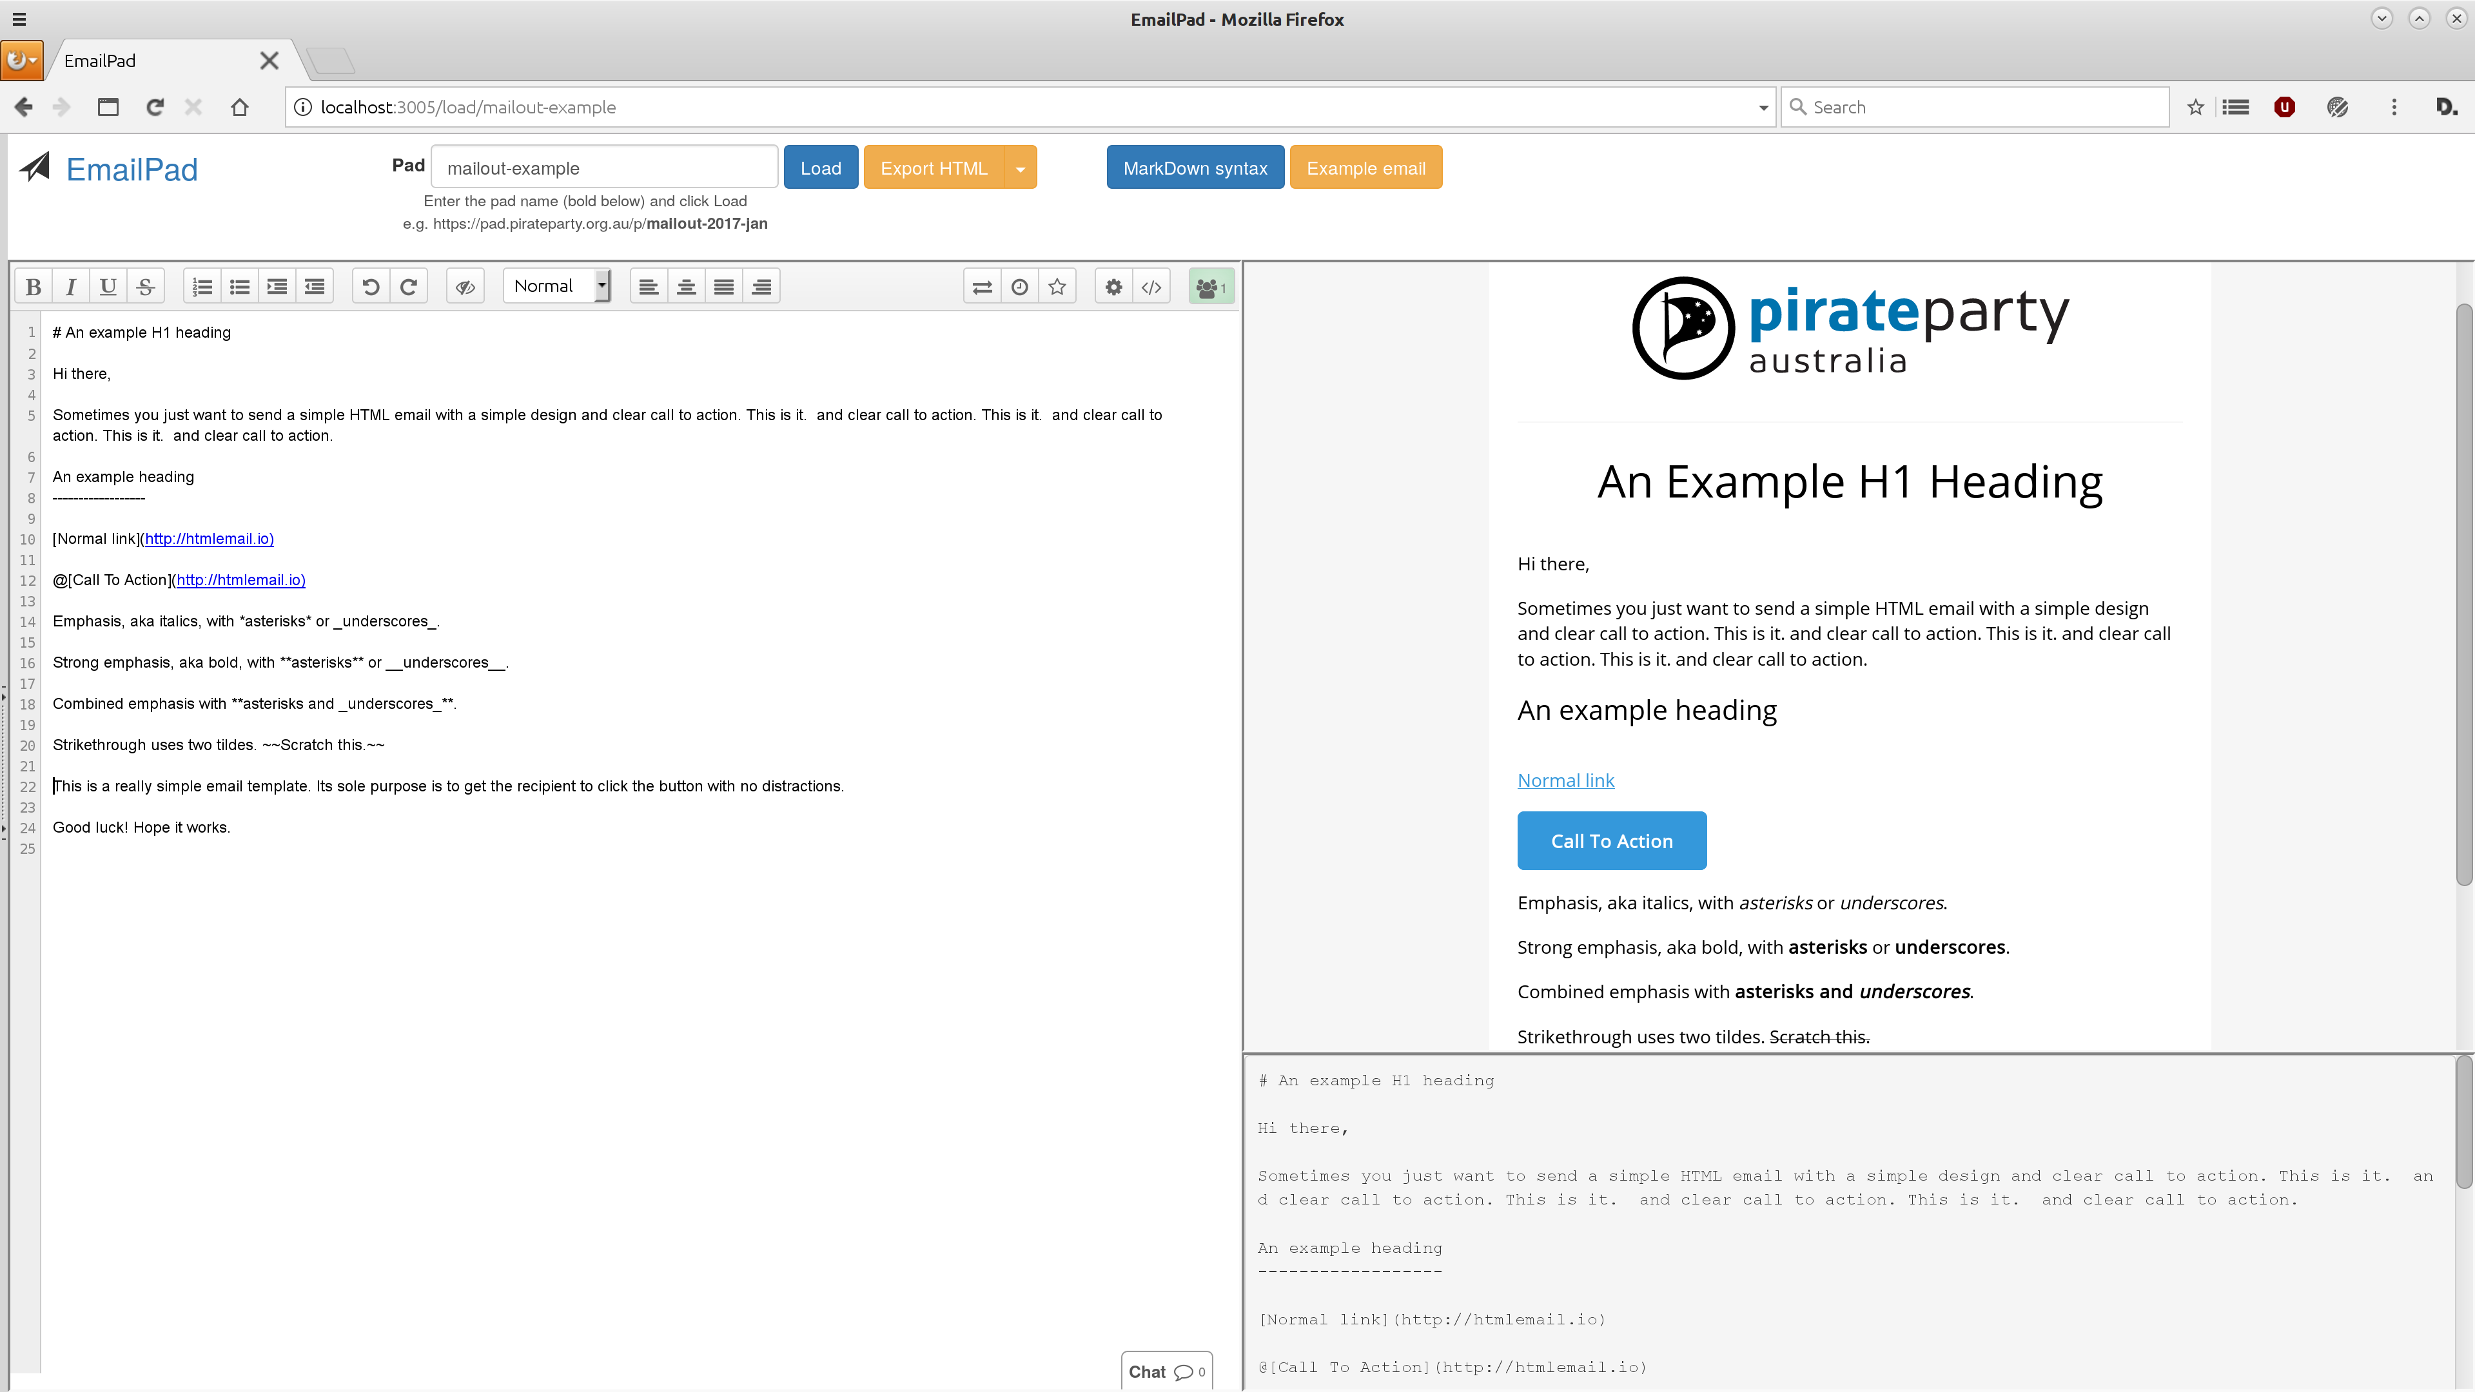Toggle strikethrough formatting
This screenshot has width=2475, height=1392.
pyautogui.click(x=145, y=286)
